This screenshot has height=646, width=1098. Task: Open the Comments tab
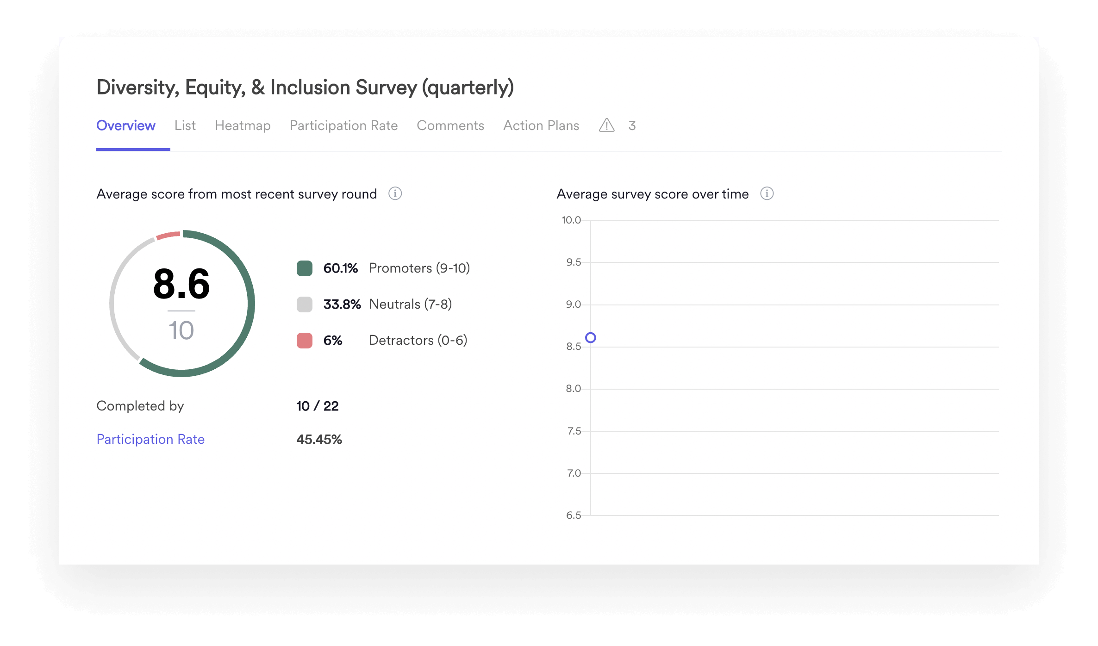pos(450,125)
